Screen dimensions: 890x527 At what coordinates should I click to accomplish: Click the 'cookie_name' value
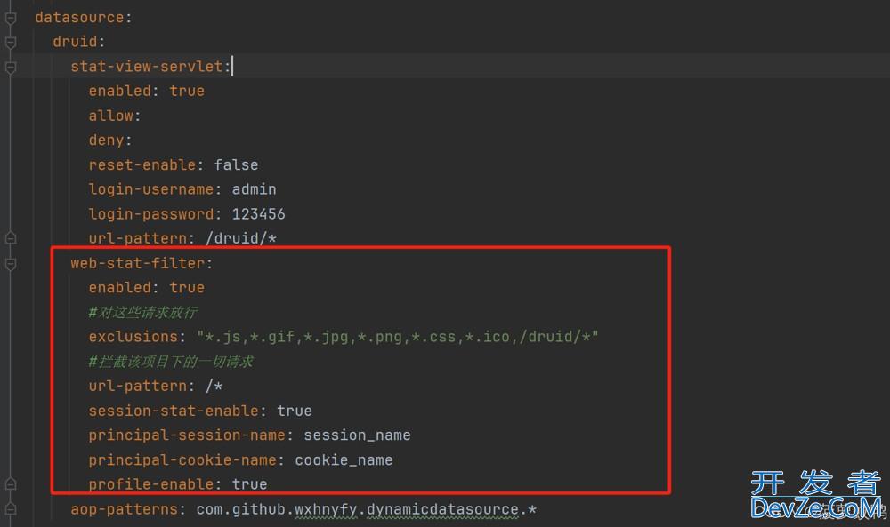click(x=344, y=460)
